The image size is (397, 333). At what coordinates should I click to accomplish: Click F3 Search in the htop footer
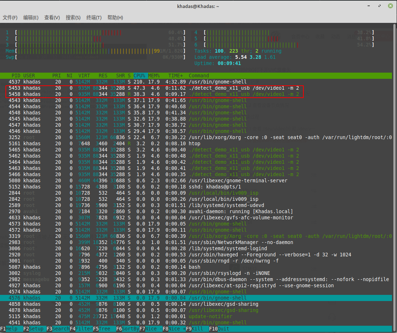click(x=58, y=329)
